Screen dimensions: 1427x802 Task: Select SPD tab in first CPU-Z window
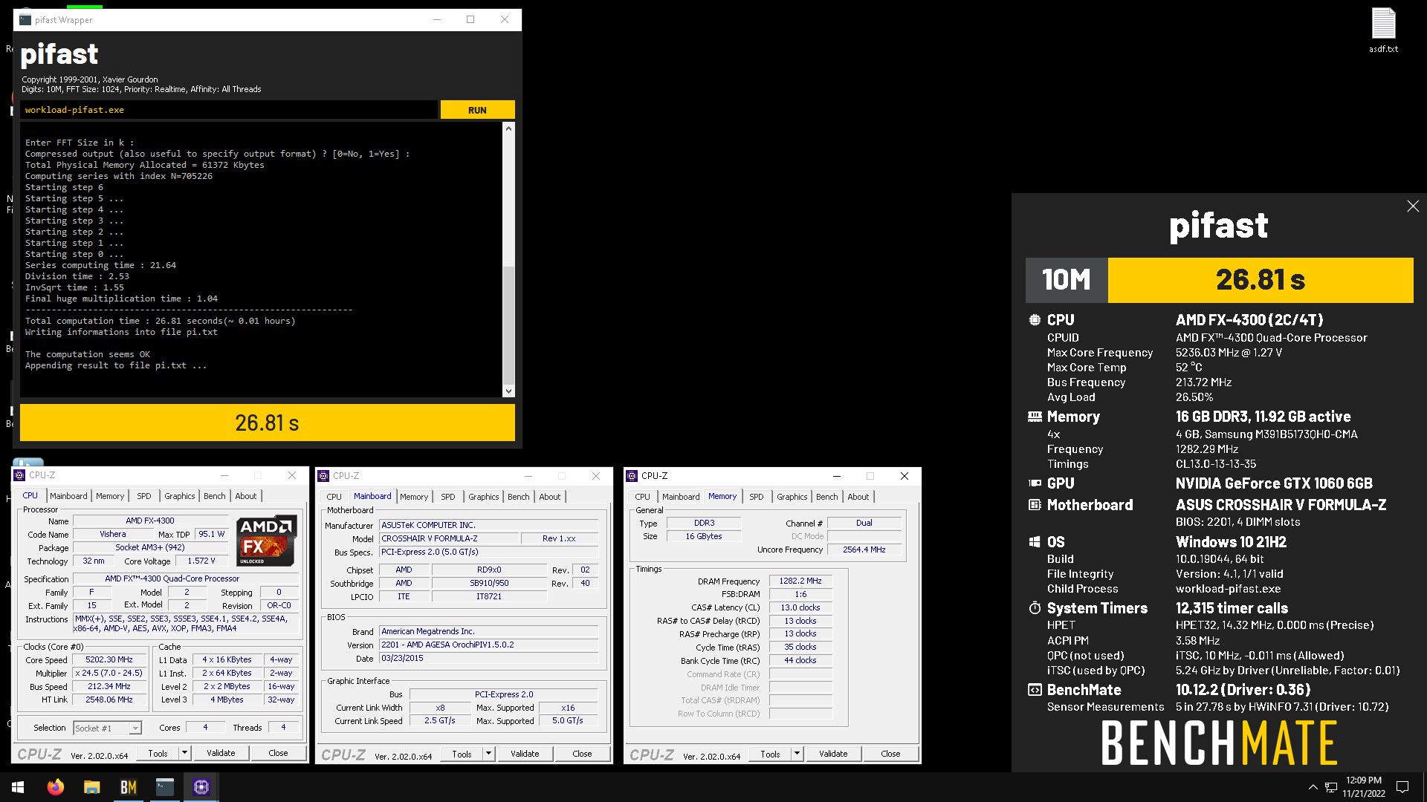(x=144, y=496)
